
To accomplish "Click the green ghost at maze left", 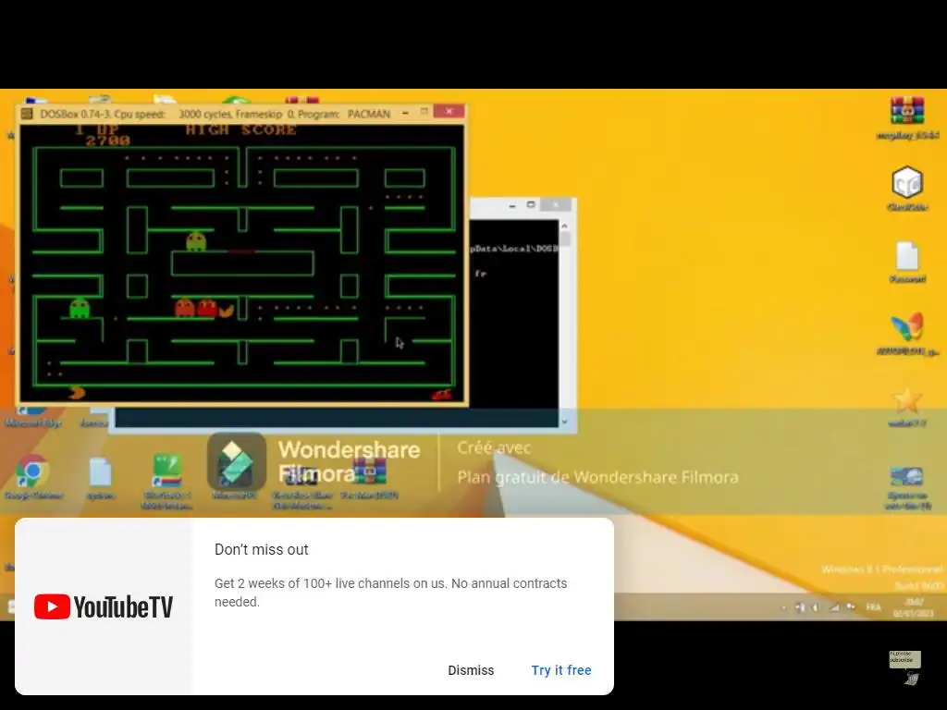I will [x=80, y=308].
